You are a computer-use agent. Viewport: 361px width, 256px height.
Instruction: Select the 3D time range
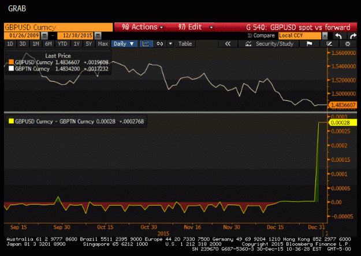23,44
